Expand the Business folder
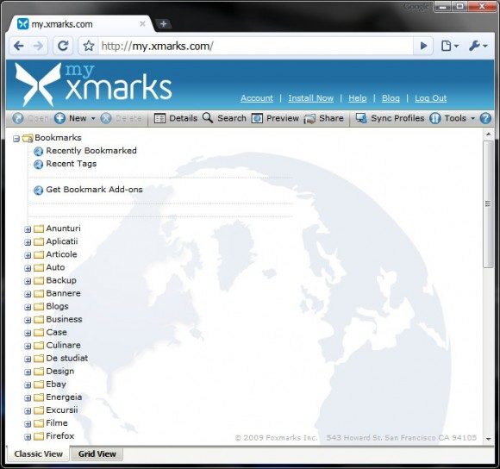Screen dimensions: 500x469 tap(28, 320)
